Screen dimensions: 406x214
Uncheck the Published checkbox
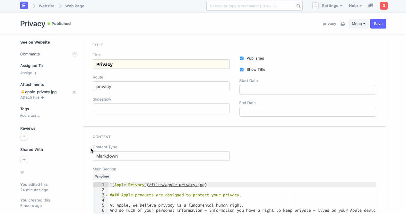(x=241, y=58)
